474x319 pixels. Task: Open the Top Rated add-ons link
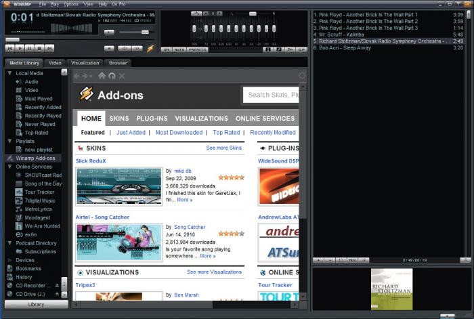pos(226,133)
